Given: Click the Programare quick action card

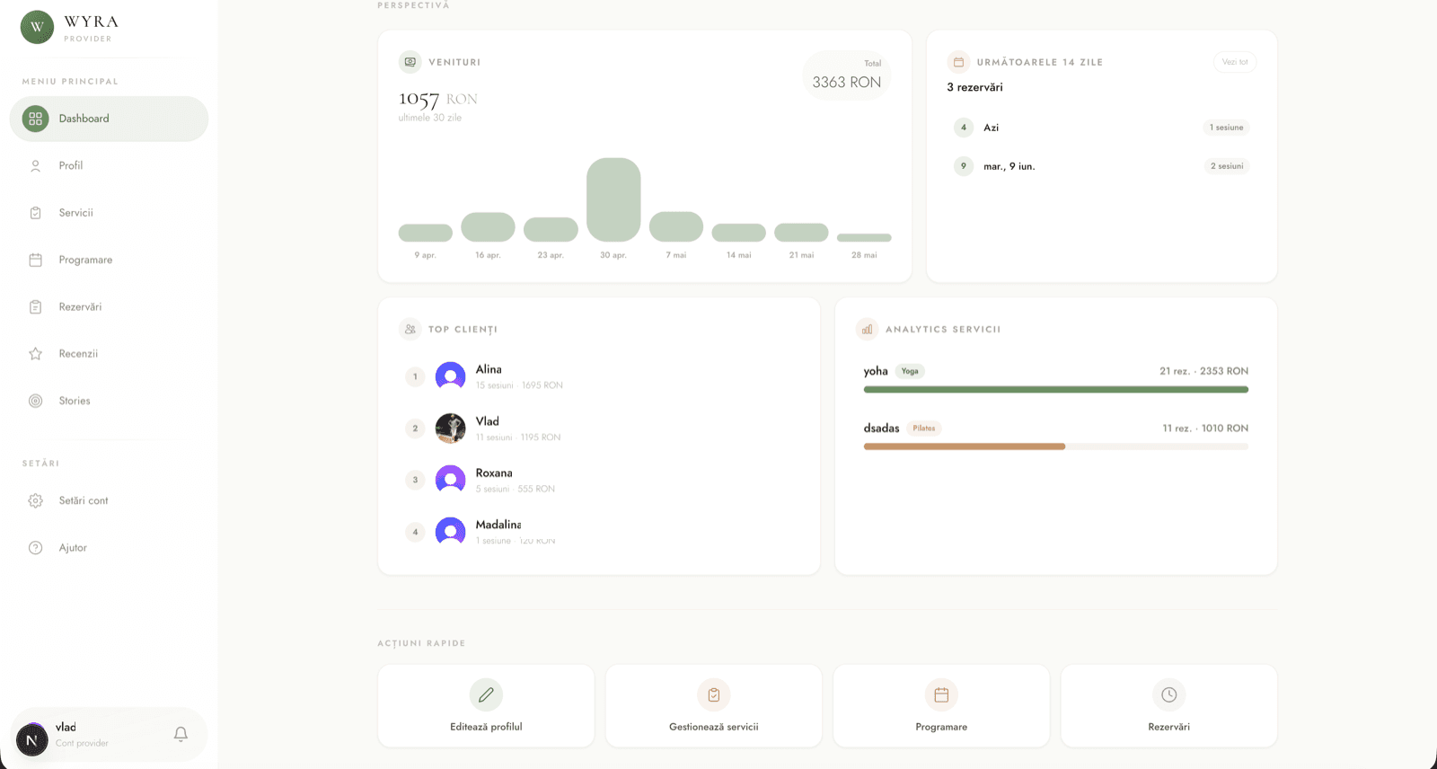Looking at the screenshot, I should tap(941, 706).
